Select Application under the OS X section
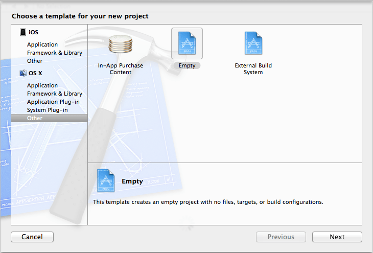The height and width of the screenshot is (253, 373). point(42,85)
